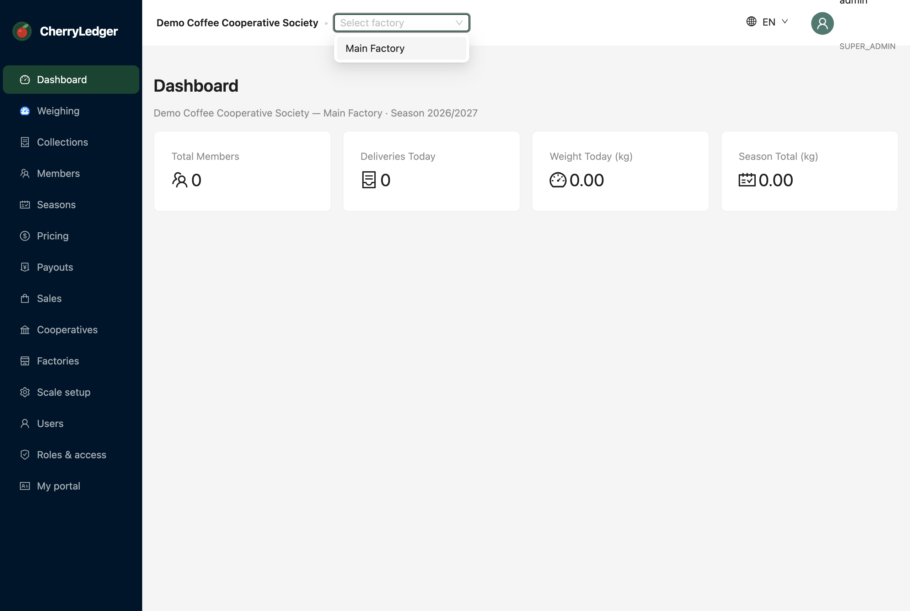
Task: Click the Users person icon in sidebar
Action: pyautogui.click(x=25, y=423)
